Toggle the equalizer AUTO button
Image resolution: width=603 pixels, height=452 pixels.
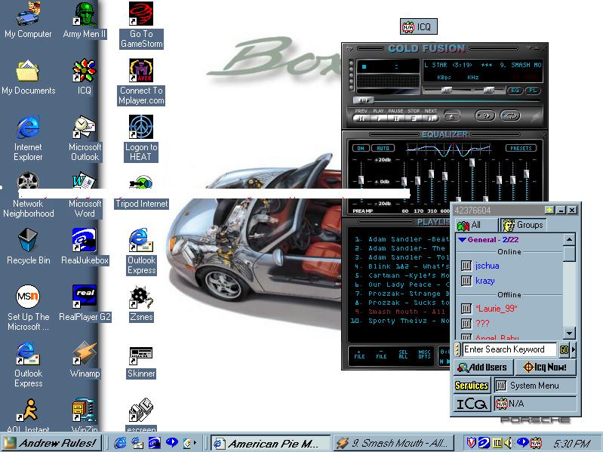point(383,148)
